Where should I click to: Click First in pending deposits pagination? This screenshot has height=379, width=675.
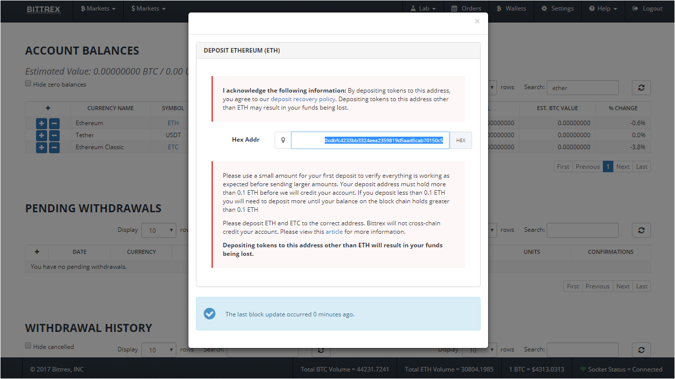(573, 286)
